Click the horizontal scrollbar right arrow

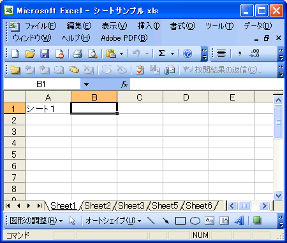(x=264, y=205)
